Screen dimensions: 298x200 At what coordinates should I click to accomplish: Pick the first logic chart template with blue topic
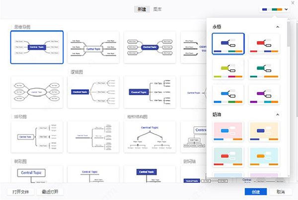[x=93, y=92]
